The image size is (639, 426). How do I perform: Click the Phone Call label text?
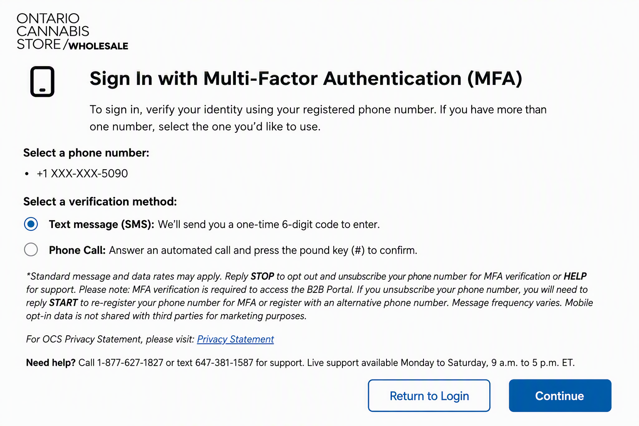77,250
